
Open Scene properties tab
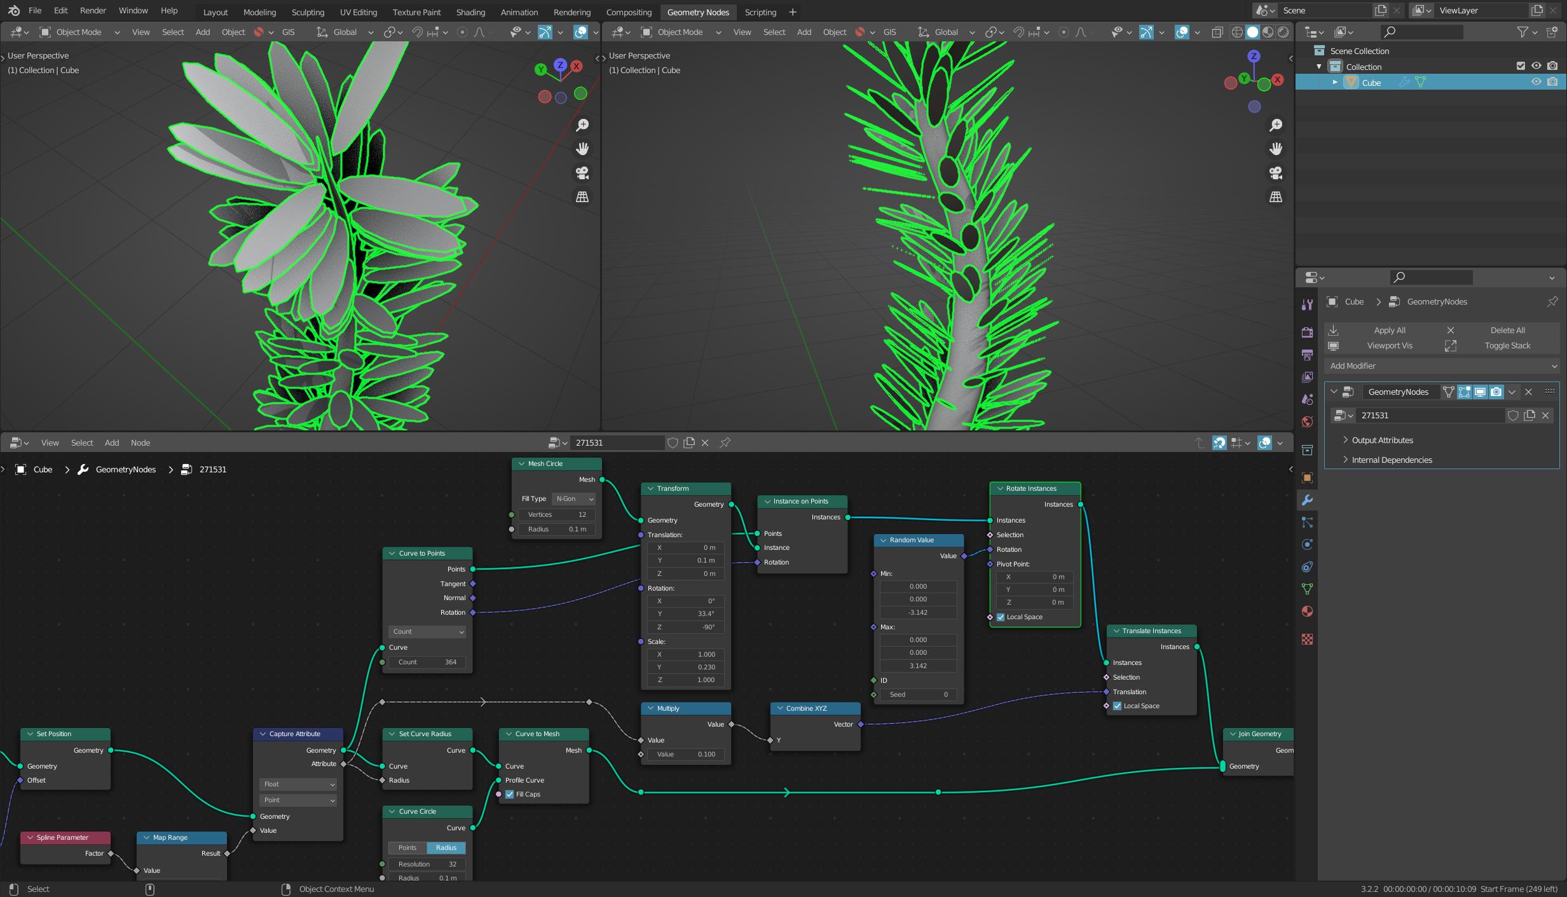[x=1307, y=399]
